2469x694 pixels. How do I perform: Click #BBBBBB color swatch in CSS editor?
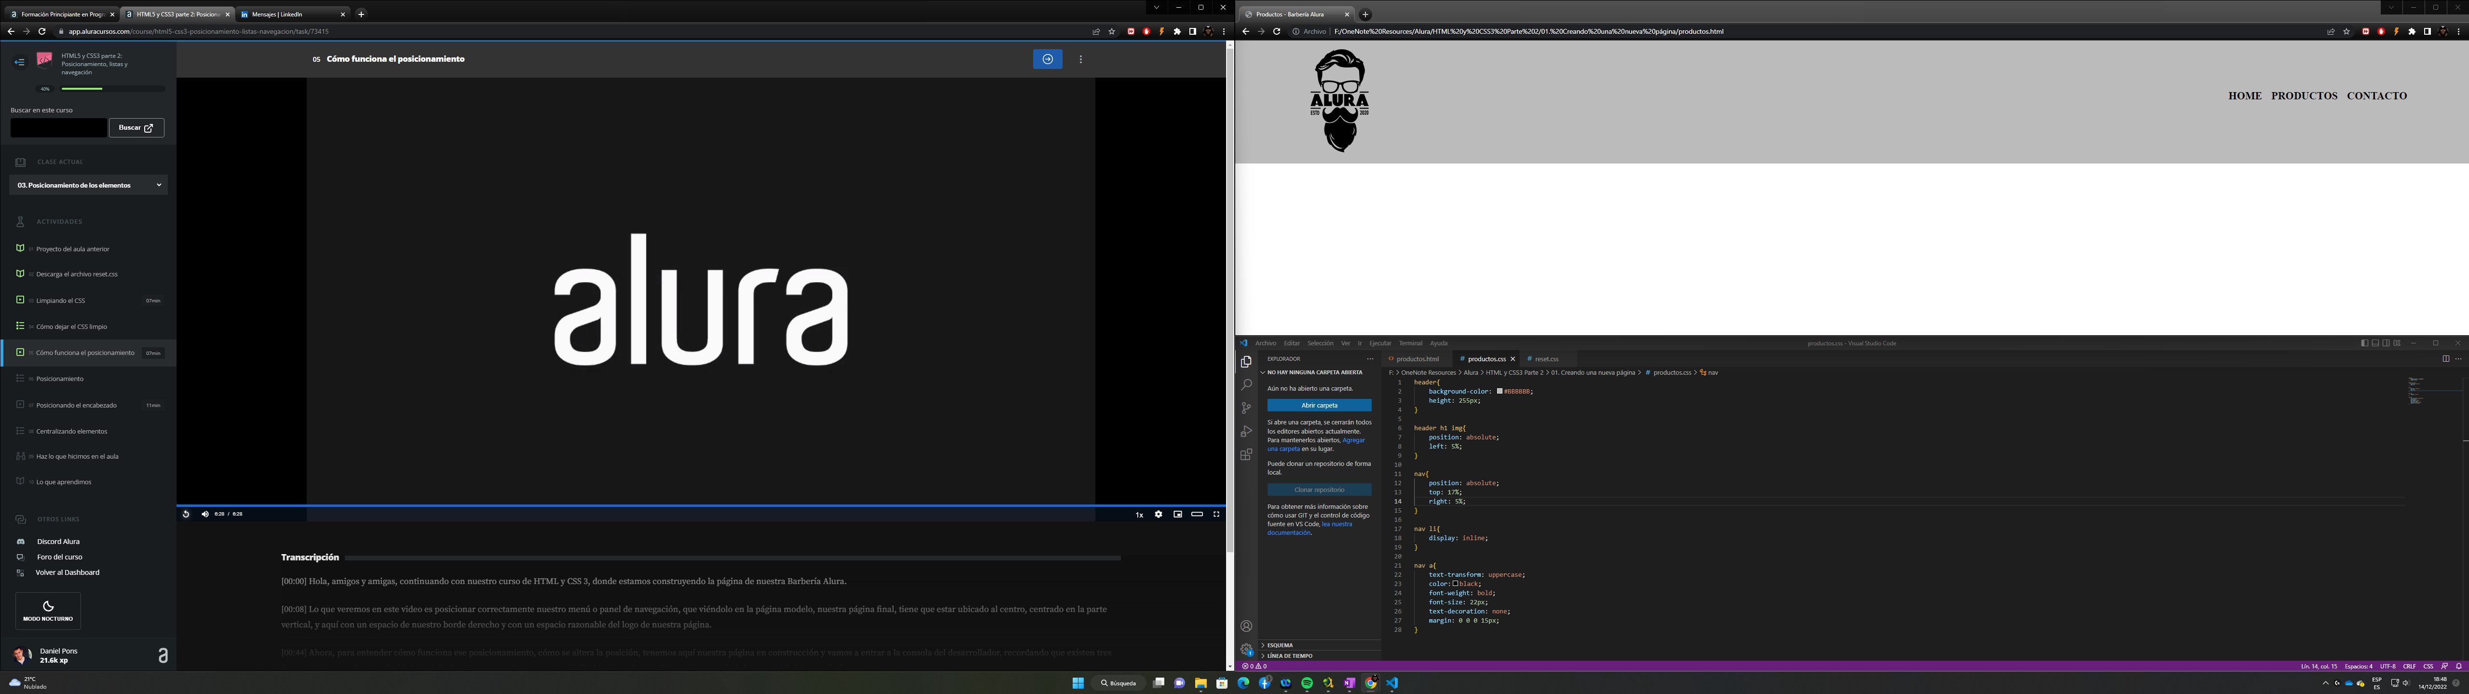(x=1499, y=391)
